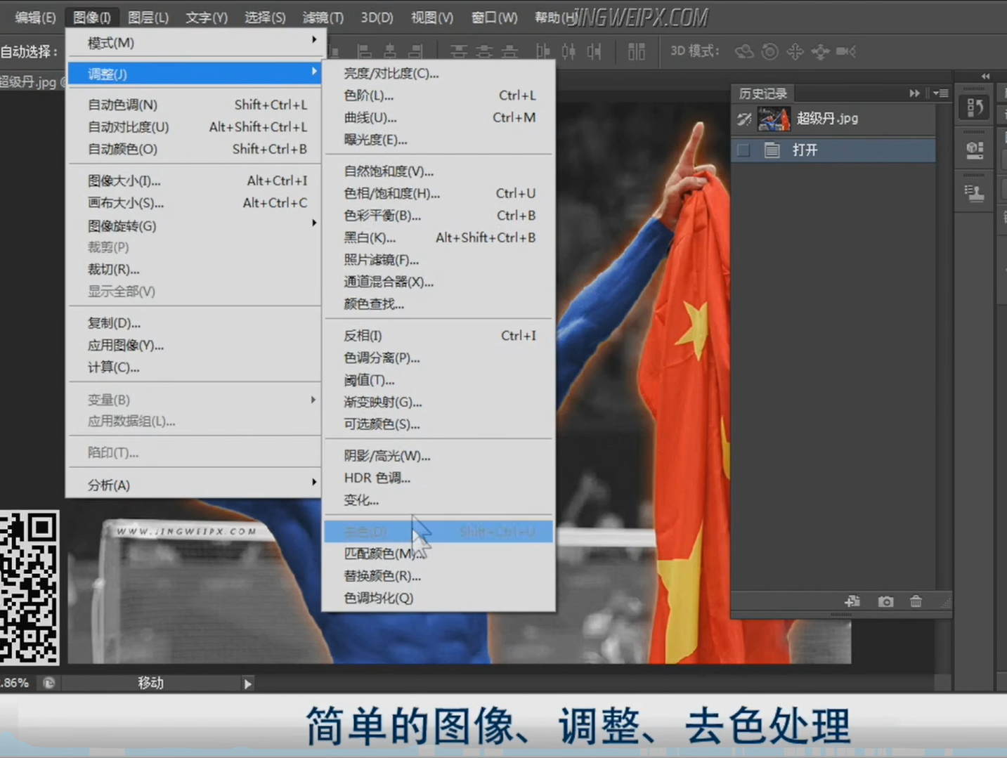This screenshot has height=758, width=1007.
Task: Open the 图层(L) menu
Action: 148,18
